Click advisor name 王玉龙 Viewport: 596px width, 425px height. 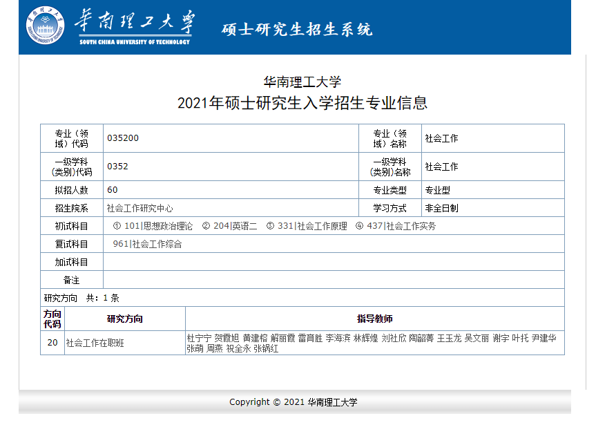coord(450,338)
